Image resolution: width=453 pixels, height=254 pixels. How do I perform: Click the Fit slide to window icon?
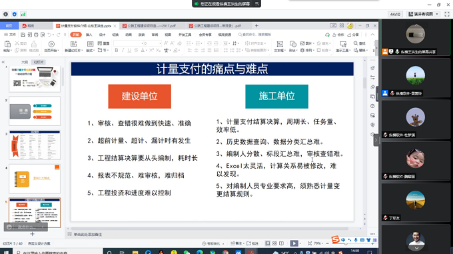(x=310, y=243)
